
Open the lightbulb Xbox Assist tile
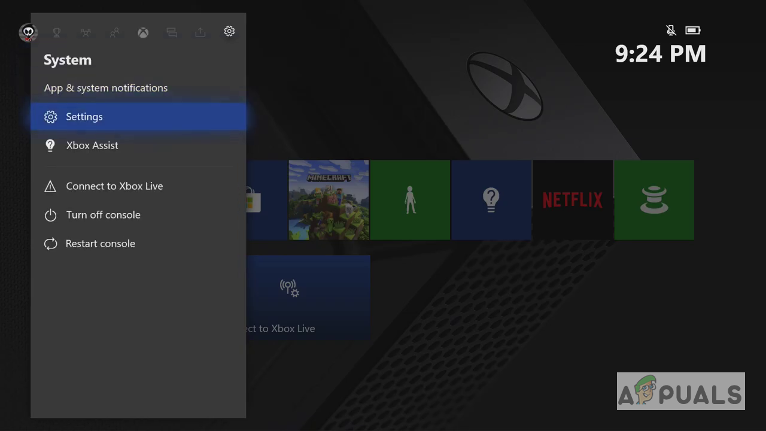491,200
